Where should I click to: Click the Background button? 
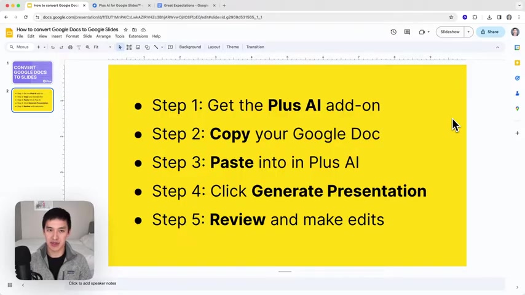[x=190, y=47]
